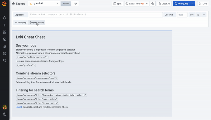Image resolution: width=211 pixels, height=120 pixels.
Task: Open the Dashboards grid icon
Action: click(4, 32)
